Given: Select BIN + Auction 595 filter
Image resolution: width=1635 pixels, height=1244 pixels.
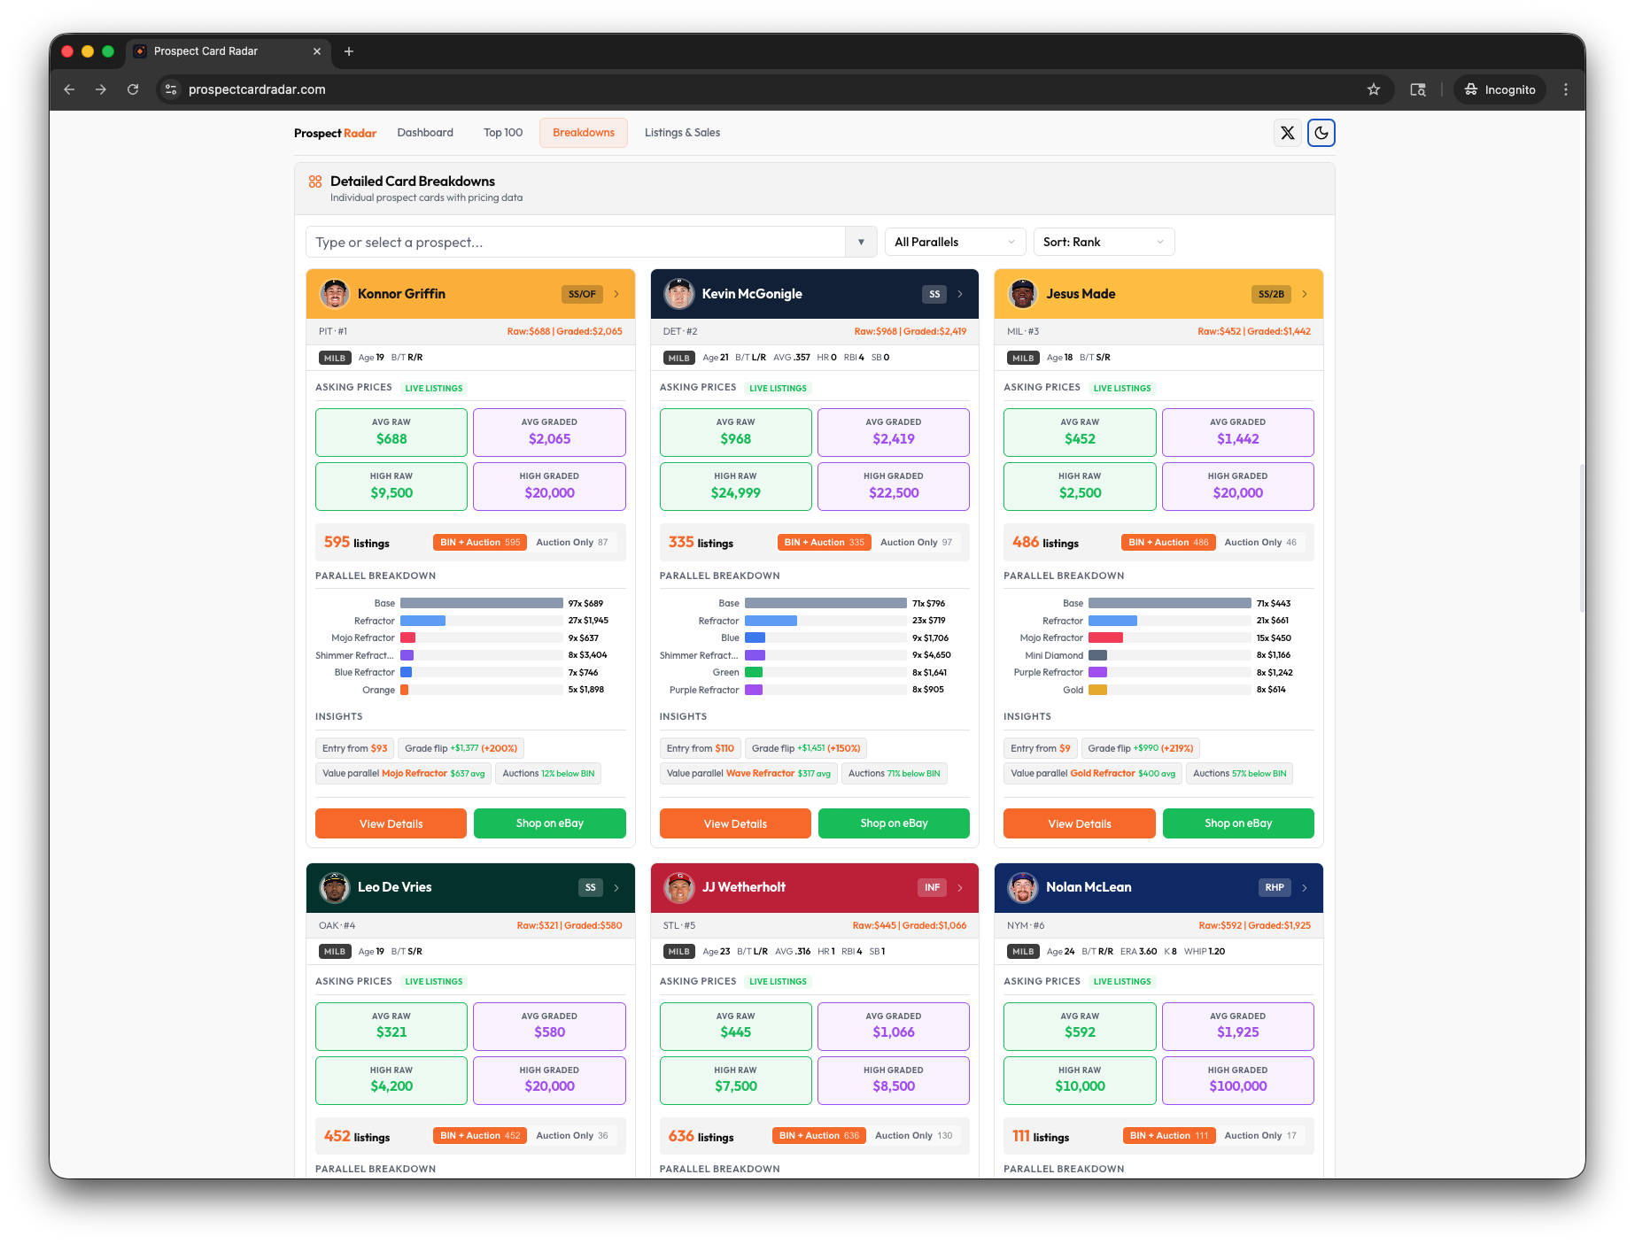Looking at the screenshot, I should (x=480, y=543).
